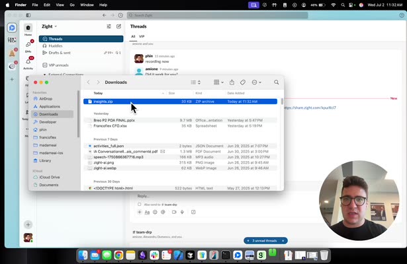Toggle text formatting Aa icon
This screenshot has width=407, height=264.
pyautogui.click(x=147, y=213)
